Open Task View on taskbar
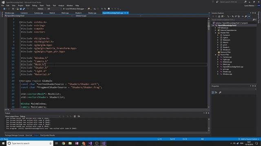Image resolution: width=261 pixels, height=146 pixels. pos(57,143)
